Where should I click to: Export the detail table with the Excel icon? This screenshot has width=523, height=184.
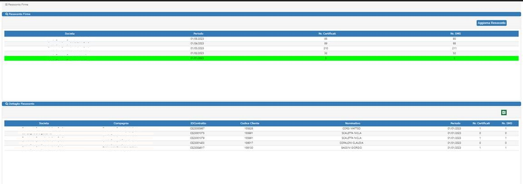point(503,113)
